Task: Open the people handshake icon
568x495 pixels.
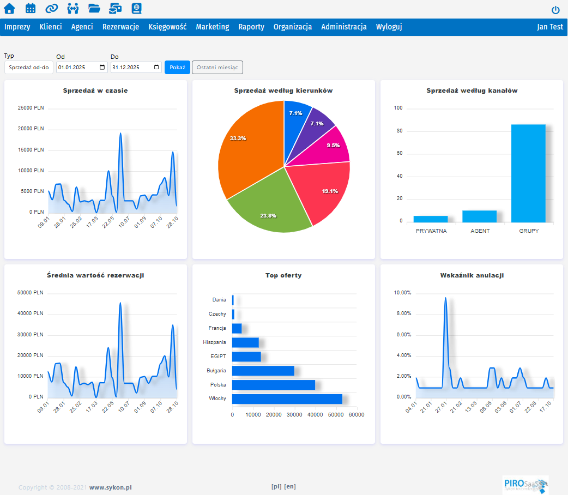Action: pyautogui.click(x=72, y=9)
